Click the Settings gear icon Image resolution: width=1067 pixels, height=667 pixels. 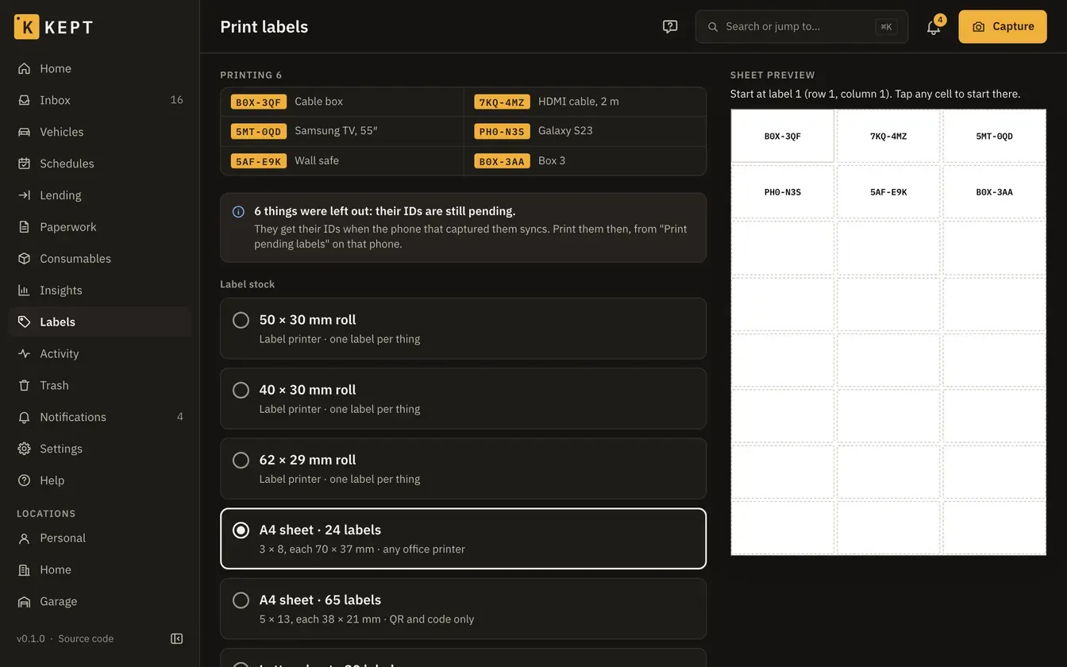(x=25, y=449)
